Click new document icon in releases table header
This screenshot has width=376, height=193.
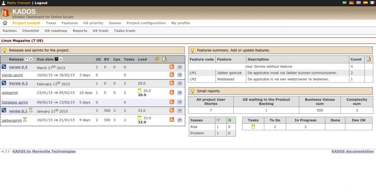point(164,59)
